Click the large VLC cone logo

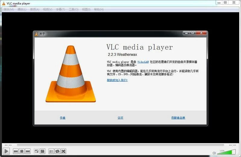click(x=71, y=74)
